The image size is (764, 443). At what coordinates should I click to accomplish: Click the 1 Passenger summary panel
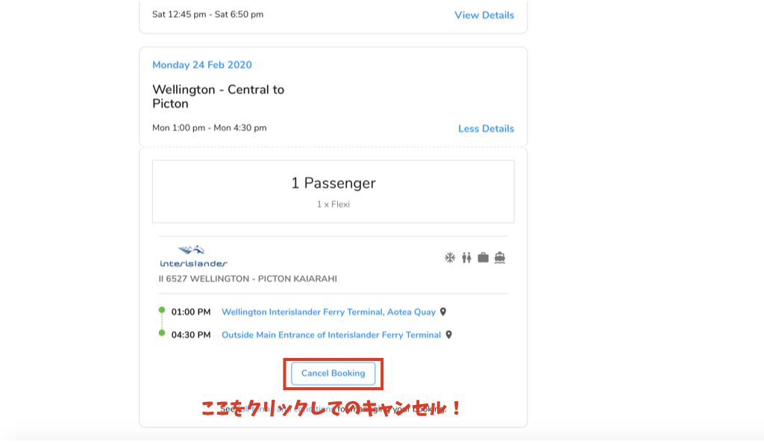point(333,191)
